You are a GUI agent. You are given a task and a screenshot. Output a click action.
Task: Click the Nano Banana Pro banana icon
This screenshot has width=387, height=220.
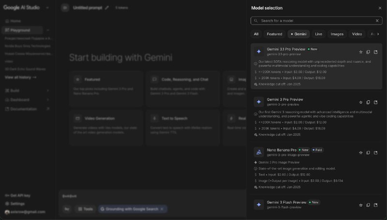tap(259, 152)
